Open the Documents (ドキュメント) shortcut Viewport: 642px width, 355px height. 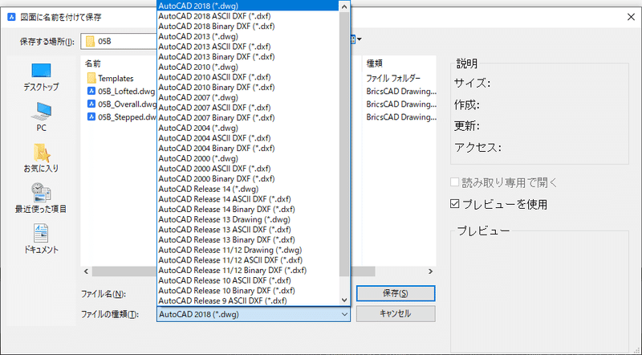(x=41, y=239)
